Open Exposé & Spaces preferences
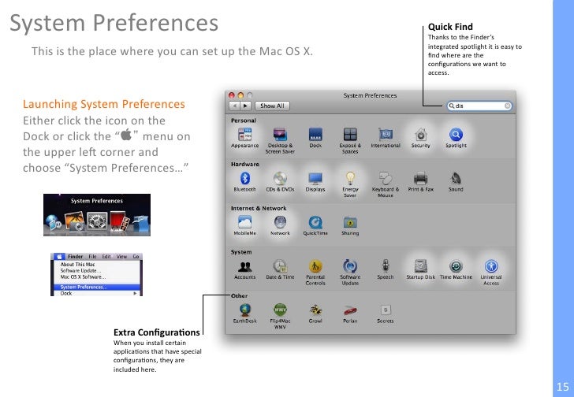The image size is (574, 397). 350,141
